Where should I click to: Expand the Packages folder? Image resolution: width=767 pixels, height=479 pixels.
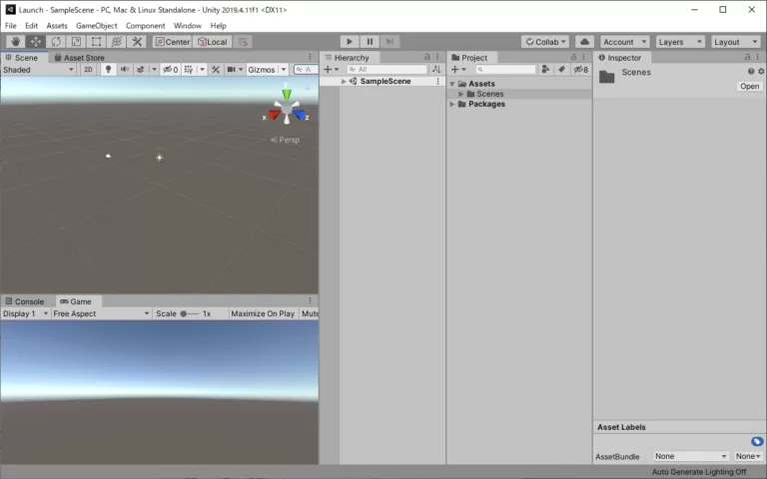click(x=452, y=104)
